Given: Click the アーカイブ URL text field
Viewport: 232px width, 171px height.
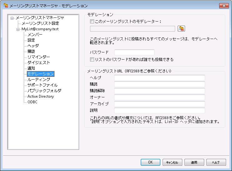Looking at the screenshot, I should coord(159,104).
